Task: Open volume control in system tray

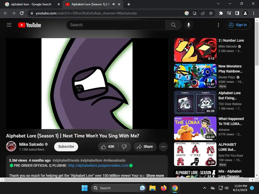Action: [x=227, y=188]
